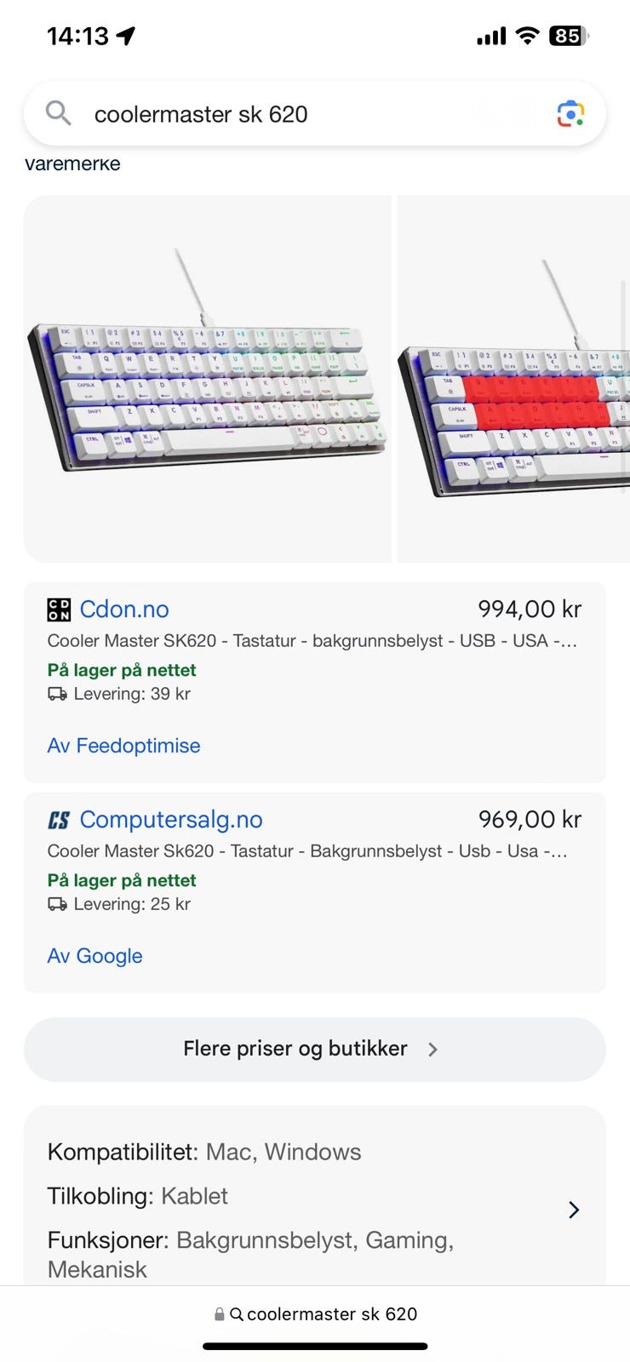Open the Computersalg.no store link
630x1362 pixels.
coord(171,820)
